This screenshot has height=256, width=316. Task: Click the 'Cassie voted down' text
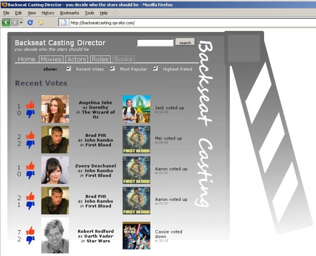tap(169, 234)
